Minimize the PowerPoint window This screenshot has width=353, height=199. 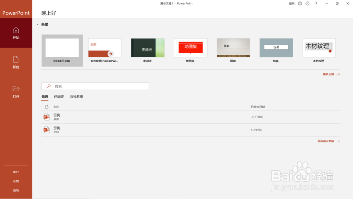coord(327,4)
